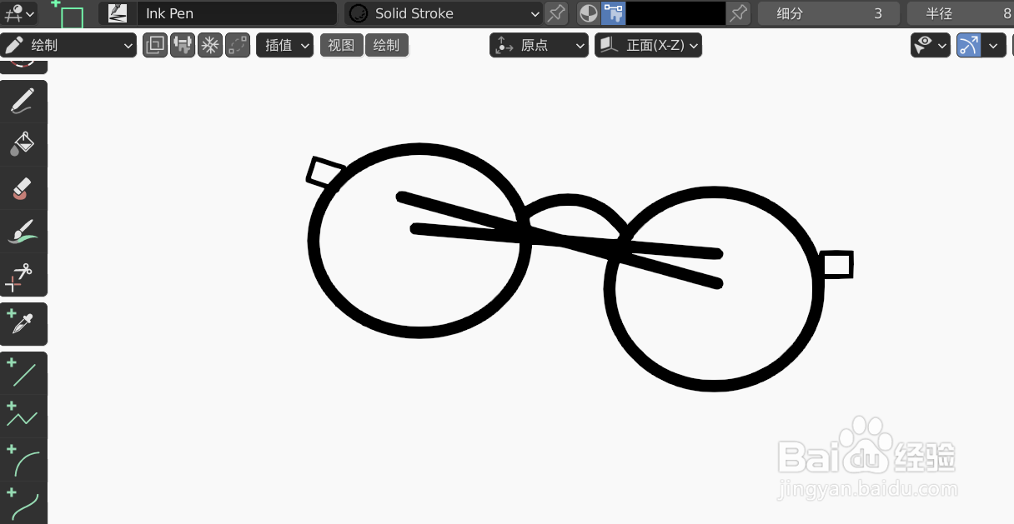This screenshot has width=1014, height=524.
Task: Expand the Guides settings arrow
Action: coord(993,45)
